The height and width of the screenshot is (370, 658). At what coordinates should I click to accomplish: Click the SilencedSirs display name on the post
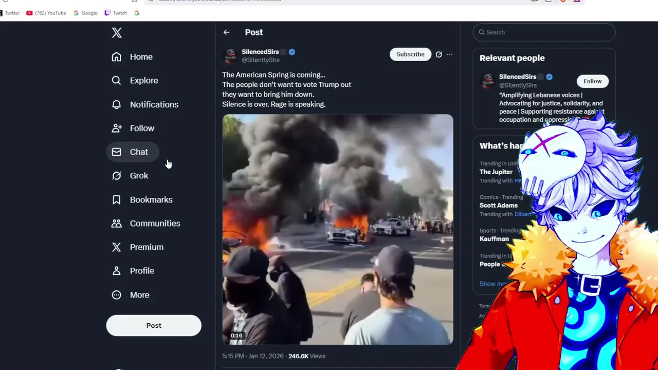click(260, 52)
